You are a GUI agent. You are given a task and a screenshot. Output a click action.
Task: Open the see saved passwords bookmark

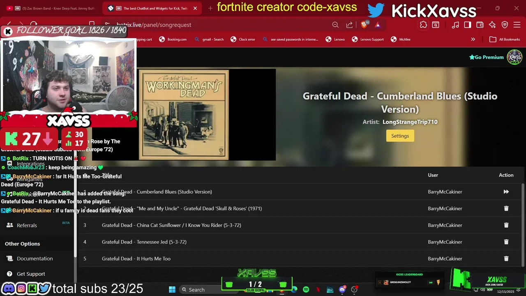click(291, 39)
